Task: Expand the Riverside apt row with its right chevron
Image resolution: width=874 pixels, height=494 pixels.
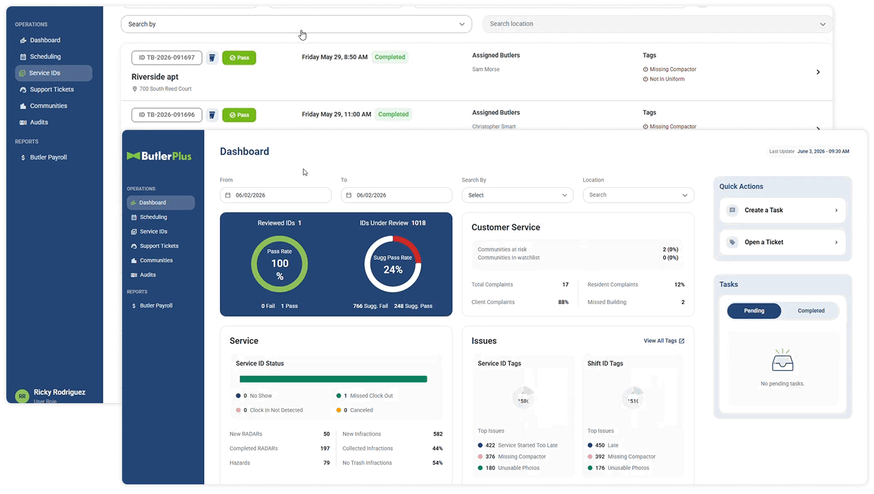Action: coord(818,72)
